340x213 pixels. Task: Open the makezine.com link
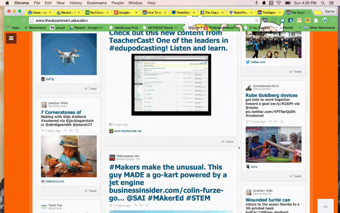(x=55, y=181)
